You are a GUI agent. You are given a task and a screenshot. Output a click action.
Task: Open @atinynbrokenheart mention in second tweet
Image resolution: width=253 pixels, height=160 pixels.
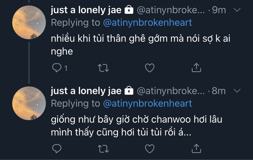(148, 103)
